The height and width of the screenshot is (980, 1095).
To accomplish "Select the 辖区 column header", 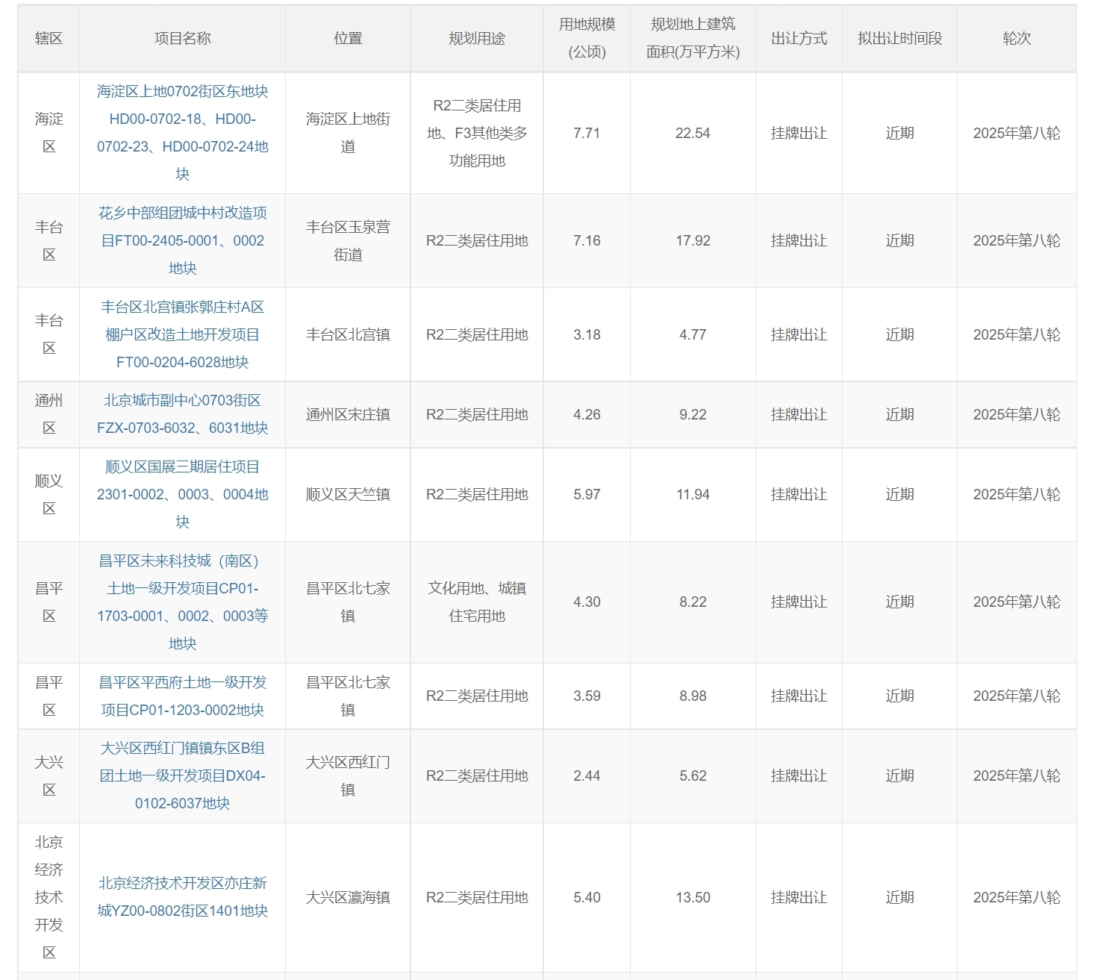I will pos(49,38).
